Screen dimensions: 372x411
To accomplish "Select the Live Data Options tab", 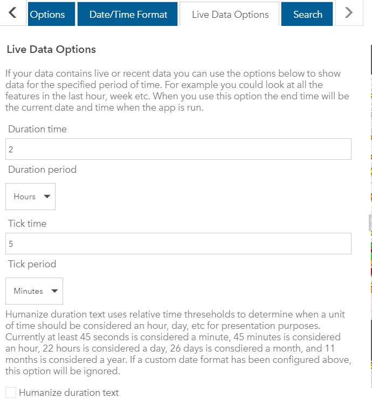I will [230, 15].
